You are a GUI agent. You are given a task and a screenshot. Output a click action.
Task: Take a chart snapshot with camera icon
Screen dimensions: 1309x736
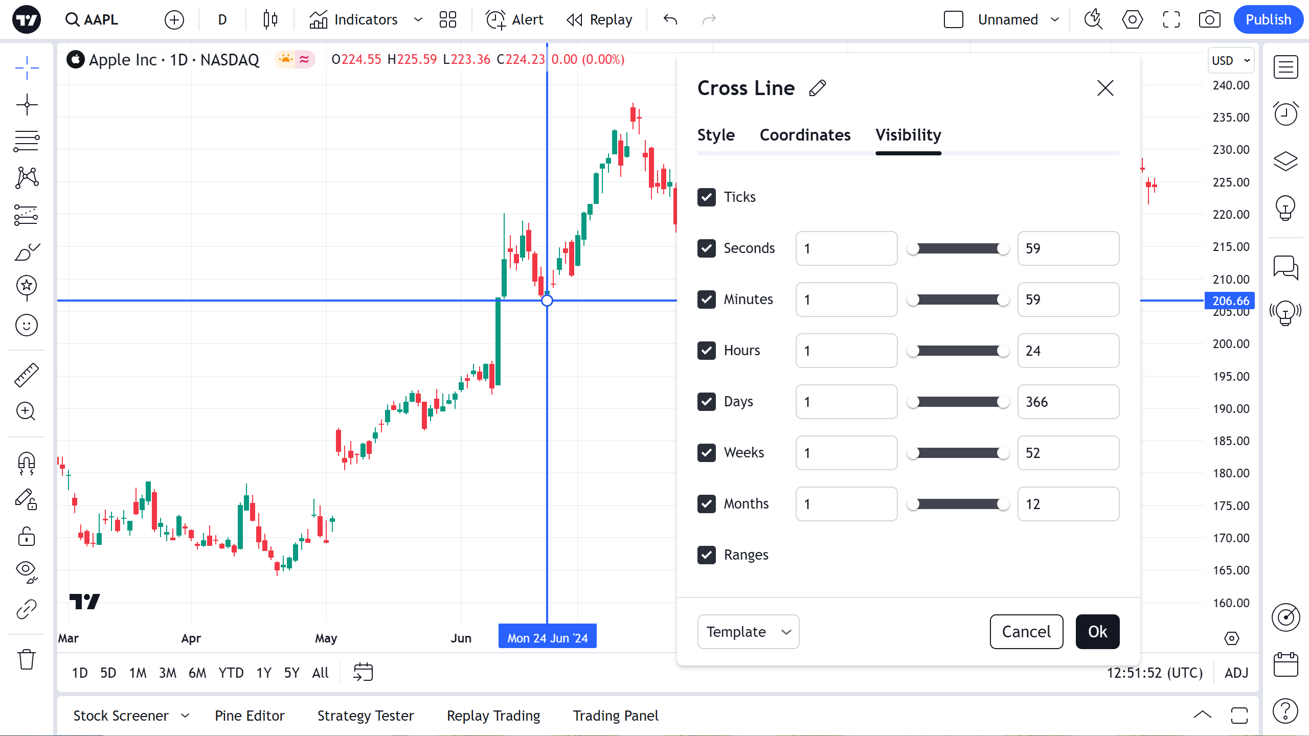click(1209, 20)
